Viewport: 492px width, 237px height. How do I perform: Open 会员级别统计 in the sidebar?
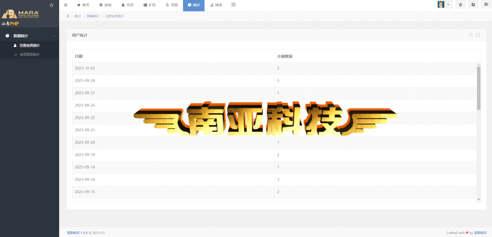pos(29,55)
